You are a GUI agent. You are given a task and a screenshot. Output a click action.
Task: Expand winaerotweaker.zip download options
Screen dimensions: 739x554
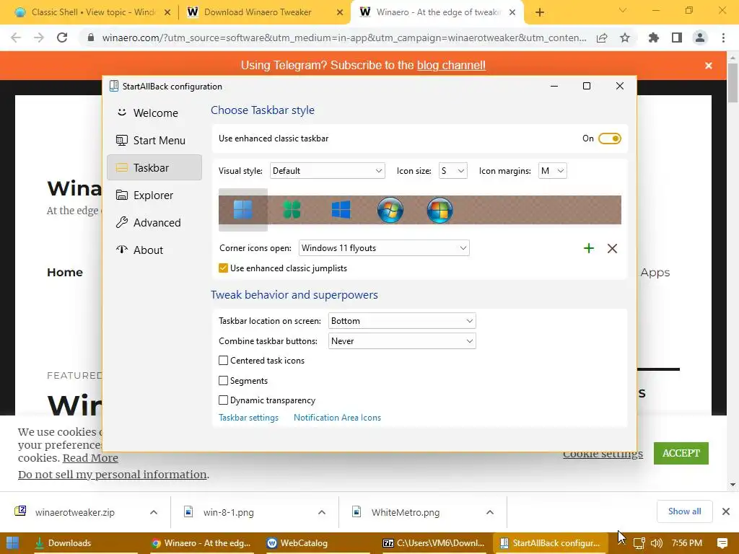coord(154,512)
